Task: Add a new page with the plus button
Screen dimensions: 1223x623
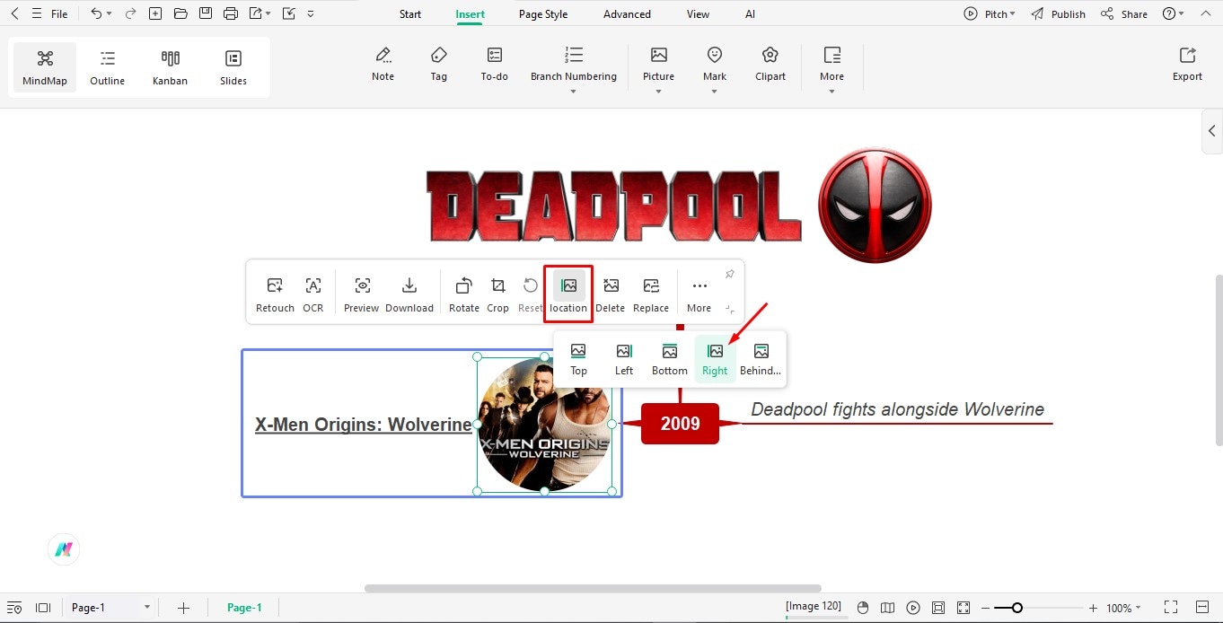Action: click(x=183, y=608)
